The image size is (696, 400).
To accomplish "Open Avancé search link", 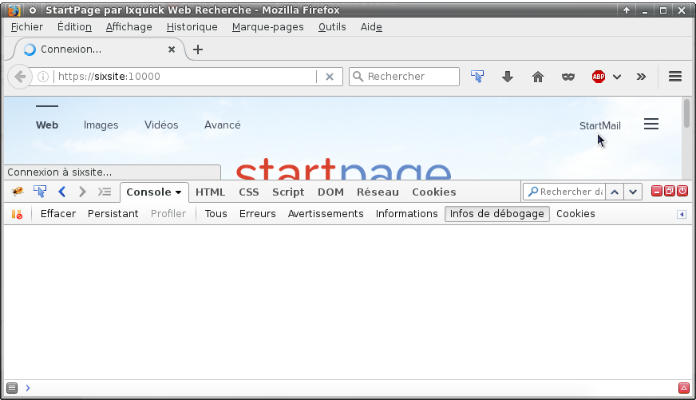I will point(223,125).
